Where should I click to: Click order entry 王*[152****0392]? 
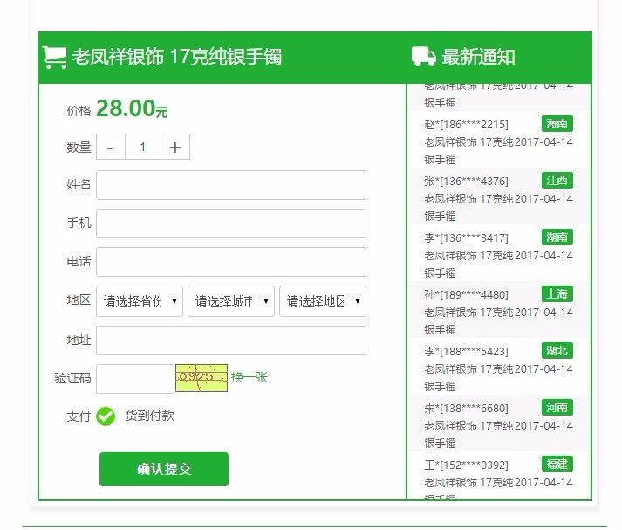click(x=466, y=465)
